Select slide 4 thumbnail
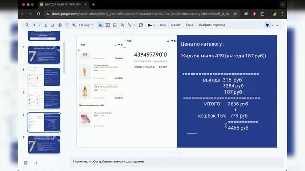Viewport: 305px width, 171px height. point(44,77)
